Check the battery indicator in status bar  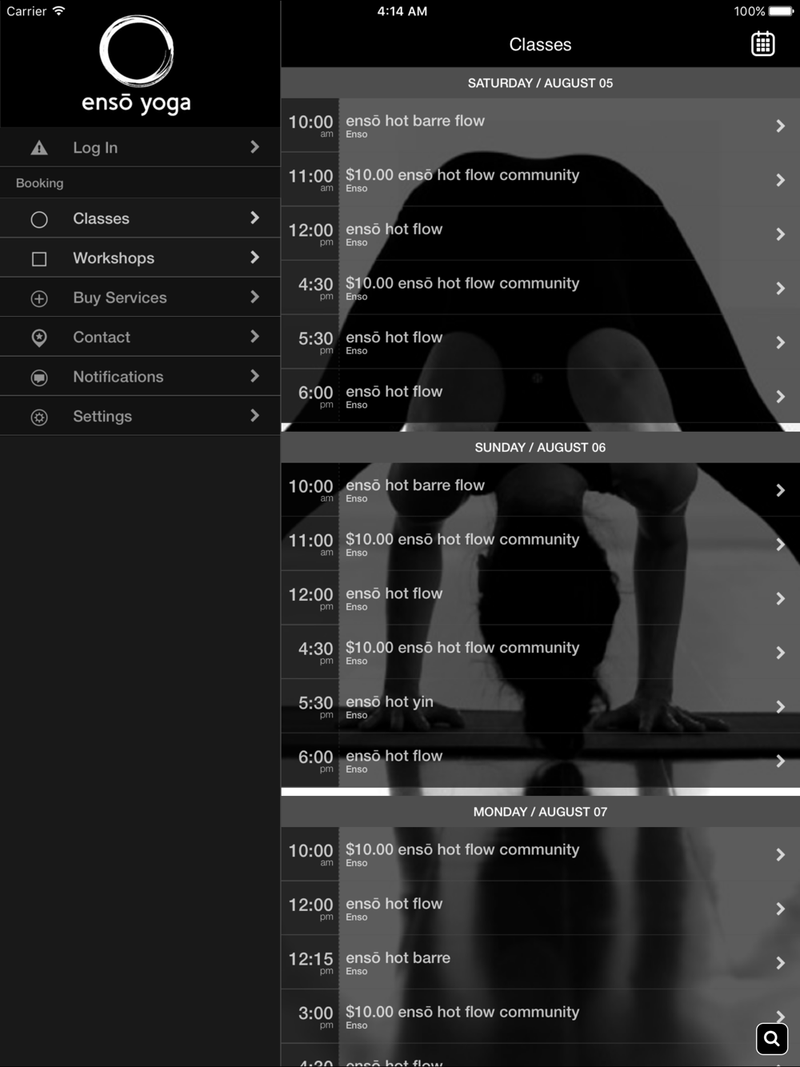[781, 11]
